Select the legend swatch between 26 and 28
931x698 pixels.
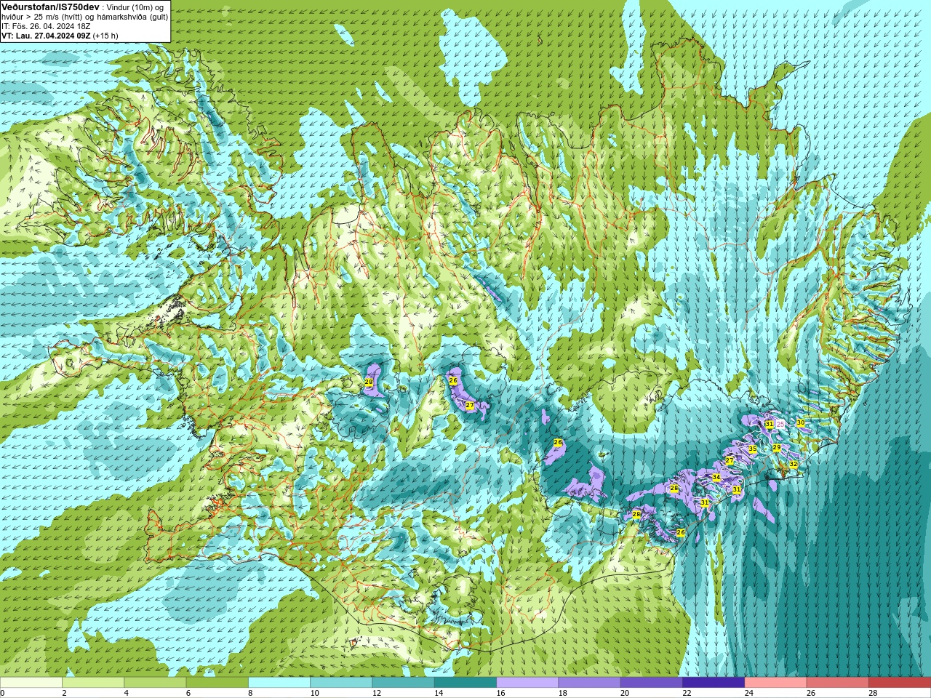tap(837, 683)
